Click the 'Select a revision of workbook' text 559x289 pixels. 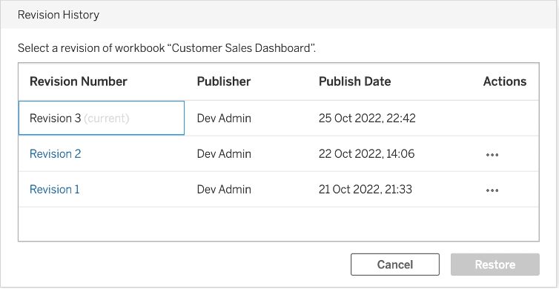167,48
